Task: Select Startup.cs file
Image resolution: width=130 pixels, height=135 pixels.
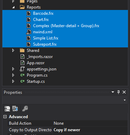Action: 36,81
